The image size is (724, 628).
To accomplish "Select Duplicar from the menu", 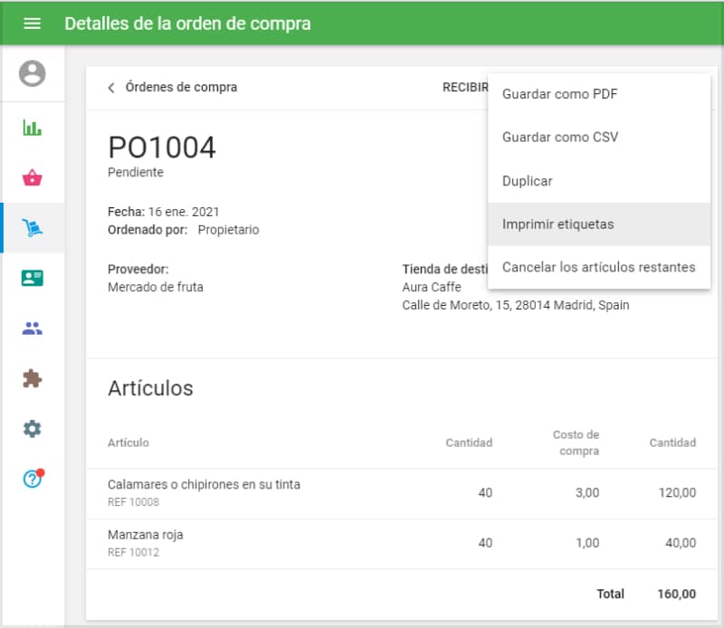I will 528,181.
